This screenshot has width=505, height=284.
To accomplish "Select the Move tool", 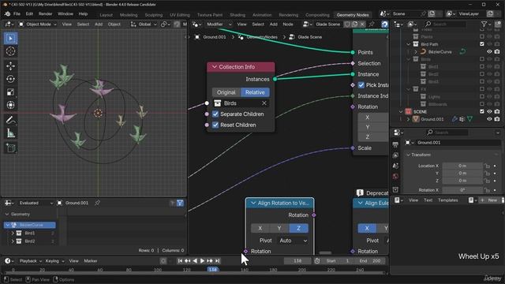I will click(10, 66).
